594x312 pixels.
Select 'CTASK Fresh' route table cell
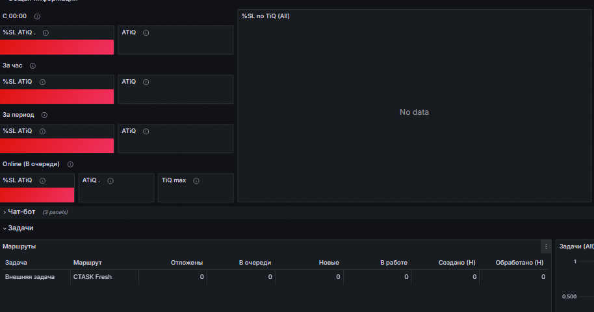click(105, 277)
